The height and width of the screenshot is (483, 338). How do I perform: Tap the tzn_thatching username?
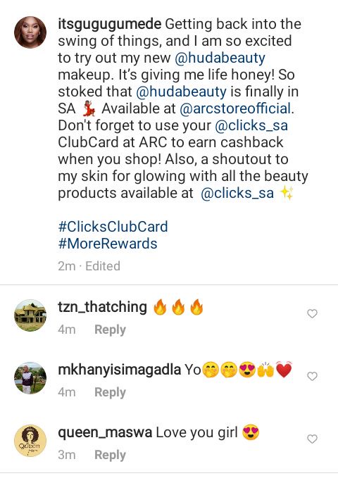coord(102,307)
